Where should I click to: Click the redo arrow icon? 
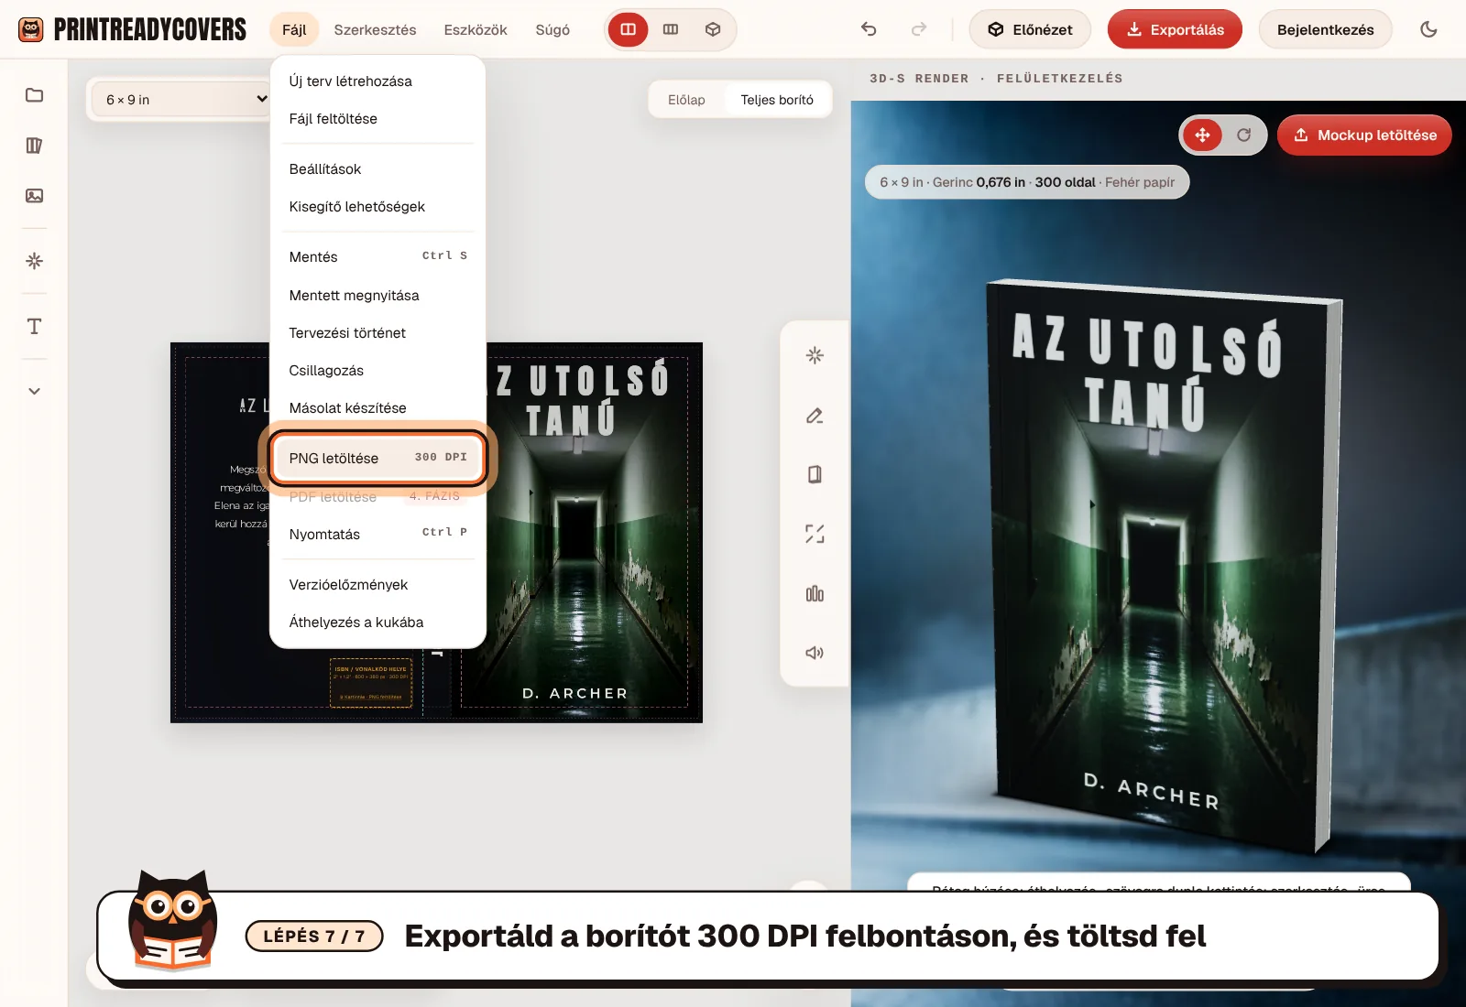(919, 29)
